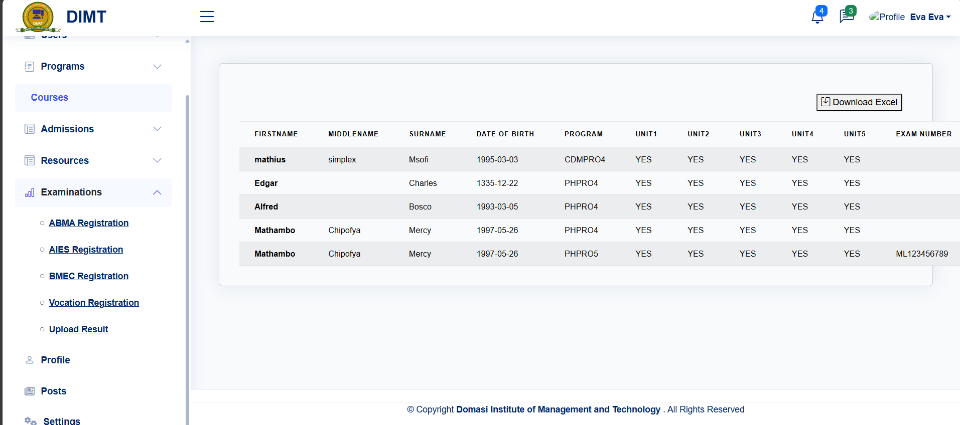Open the Upload Result link
The width and height of the screenshot is (960, 425).
[x=78, y=329]
